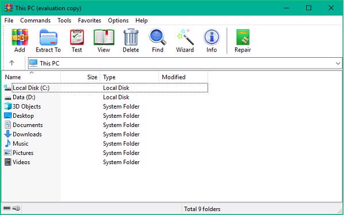The height and width of the screenshot is (215, 344).
Task: Select the Documents folder name
Action: (28, 125)
